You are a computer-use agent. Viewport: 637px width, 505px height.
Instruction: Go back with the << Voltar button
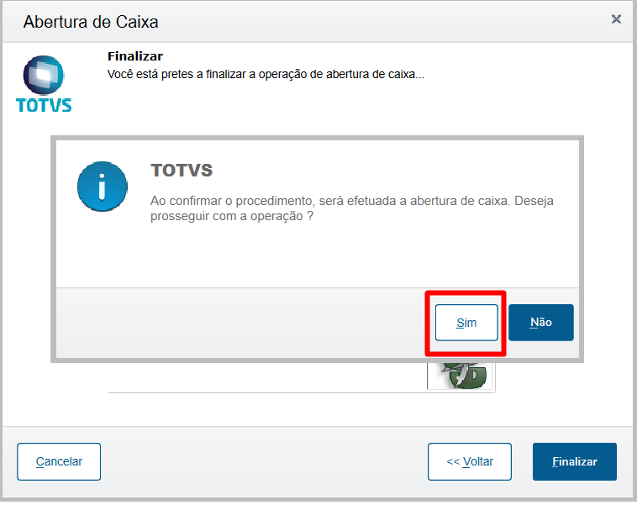click(469, 461)
